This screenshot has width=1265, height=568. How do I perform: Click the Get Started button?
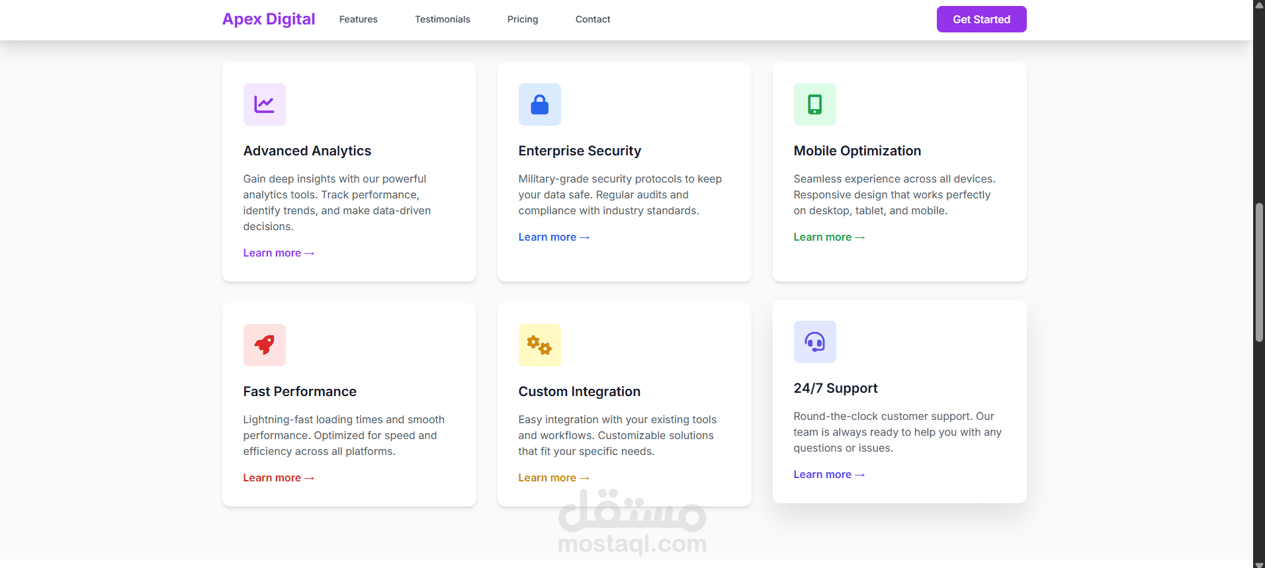[982, 19]
